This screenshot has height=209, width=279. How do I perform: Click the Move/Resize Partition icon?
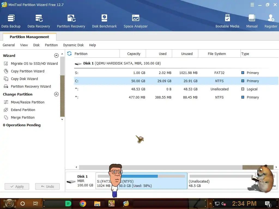tap(6, 102)
